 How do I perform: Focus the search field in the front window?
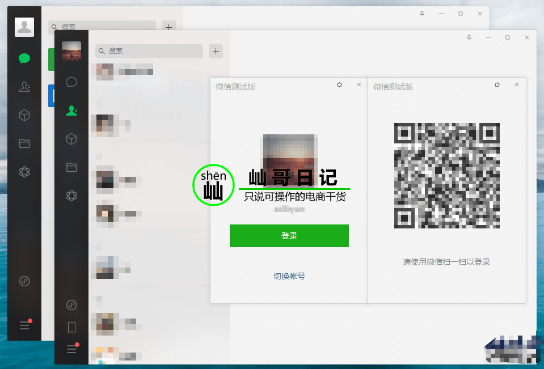[149, 51]
